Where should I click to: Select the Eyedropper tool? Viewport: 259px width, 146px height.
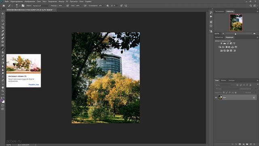tap(3, 31)
